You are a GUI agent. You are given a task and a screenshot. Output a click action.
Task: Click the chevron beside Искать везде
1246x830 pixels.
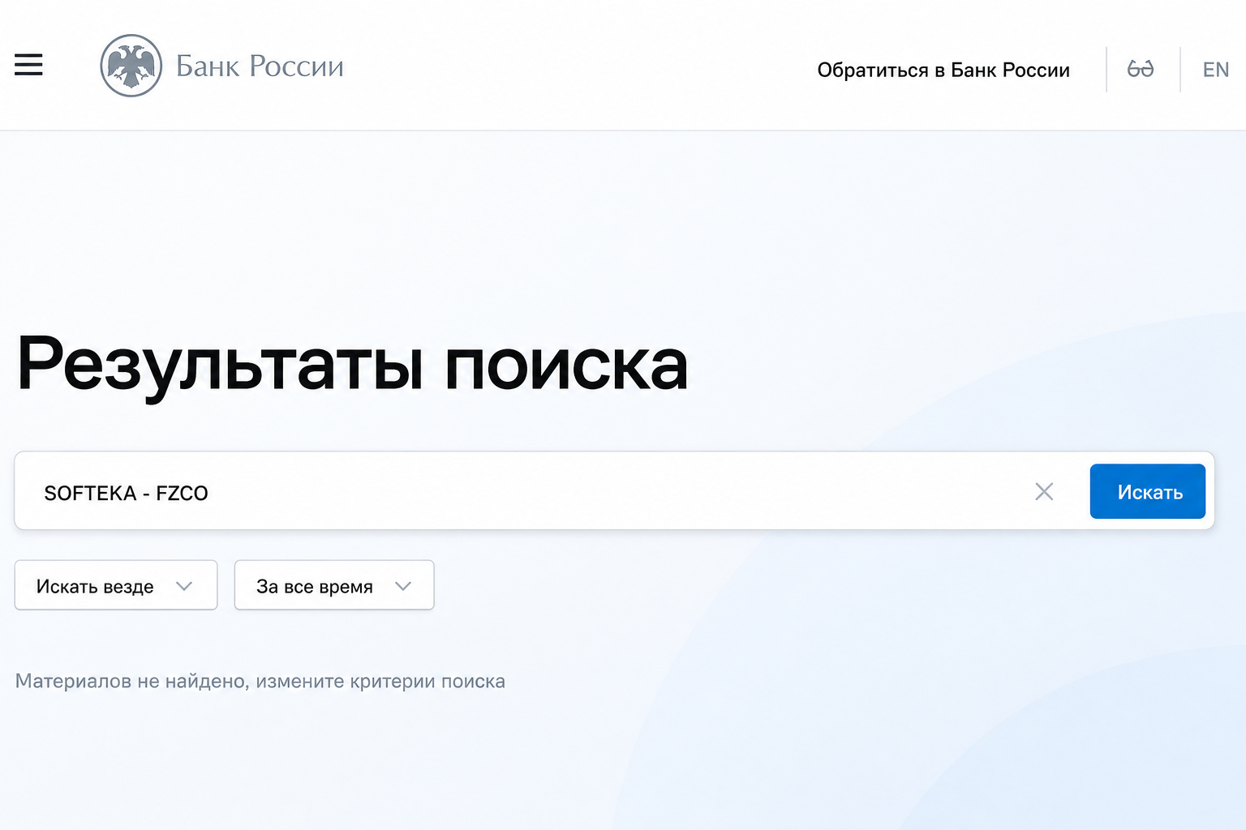[x=184, y=586]
